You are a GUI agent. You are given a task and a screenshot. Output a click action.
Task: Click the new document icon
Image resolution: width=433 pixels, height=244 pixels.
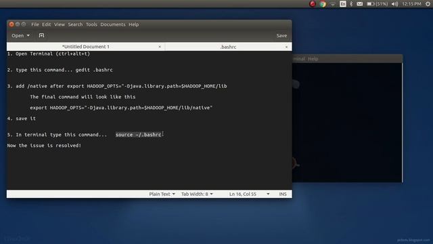tap(41, 35)
